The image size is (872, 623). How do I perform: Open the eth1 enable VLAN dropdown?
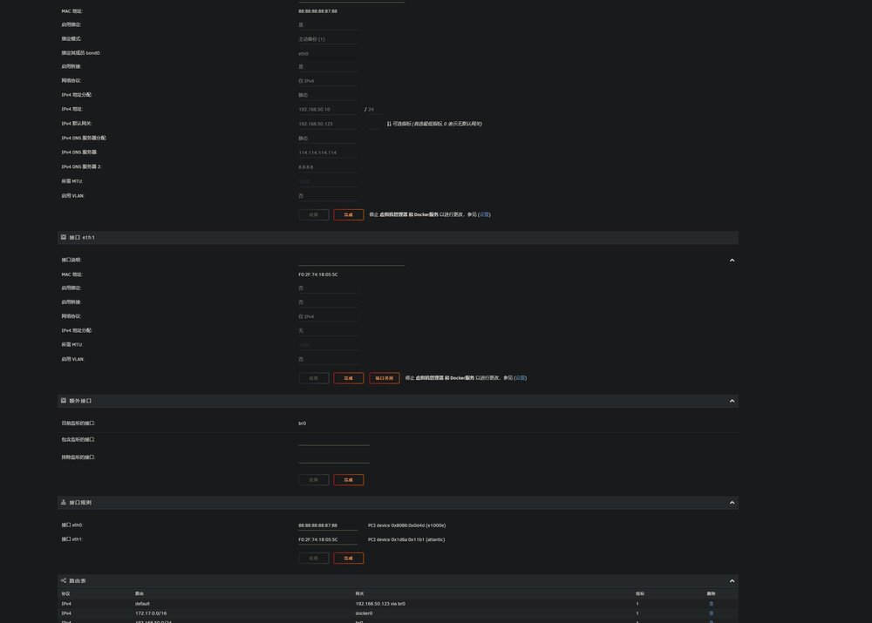tap(328, 360)
